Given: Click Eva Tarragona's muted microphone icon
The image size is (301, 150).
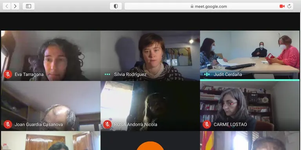Looking at the screenshot, I should (x=8, y=75).
